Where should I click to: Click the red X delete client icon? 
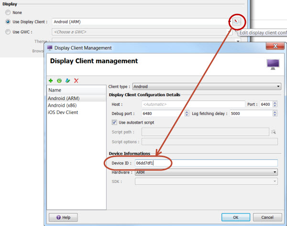(x=77, y=80)
